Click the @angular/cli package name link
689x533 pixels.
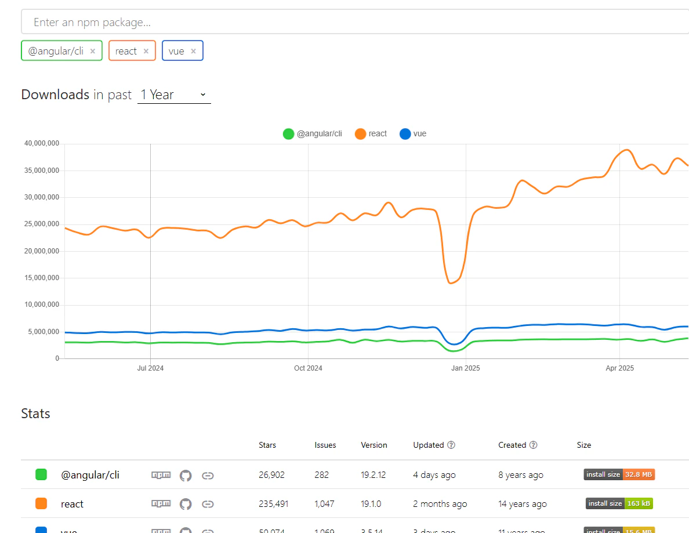pyautogui.click(x=90, y=475)
